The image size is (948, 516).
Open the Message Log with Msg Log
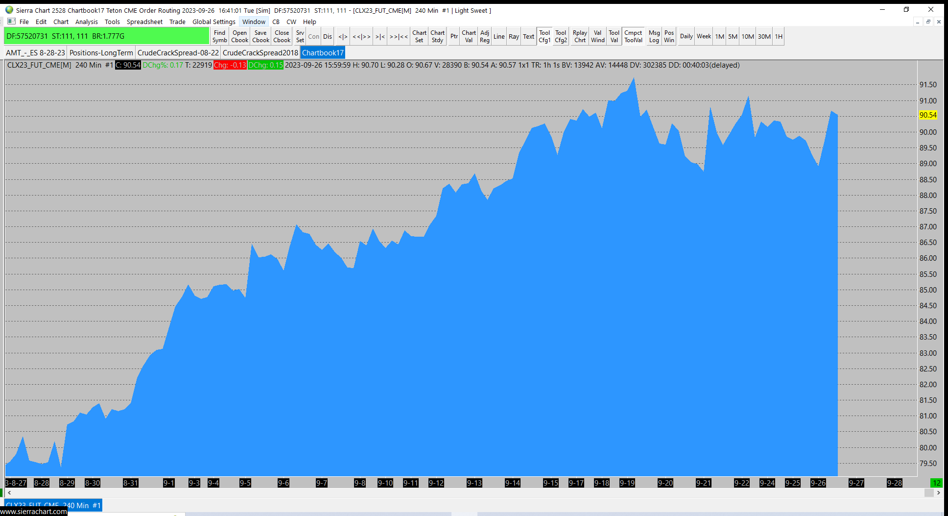654,36
